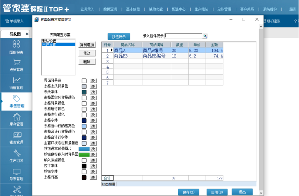Click the 删除 button

87,62
